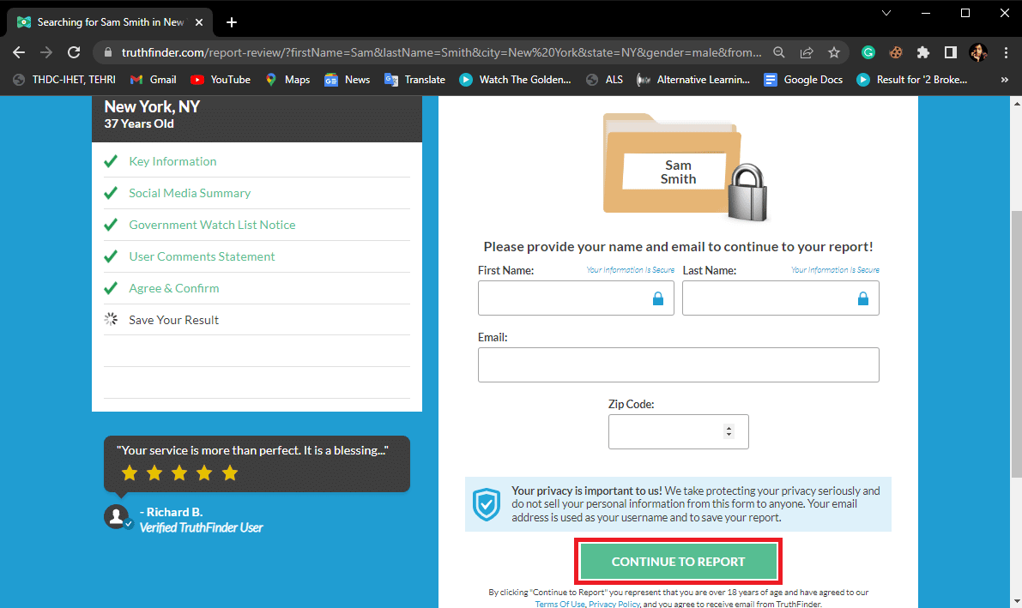The image size is (1022, 608).
Task: Open the Google Docs bookmark
Action: [x=804, y=80]
